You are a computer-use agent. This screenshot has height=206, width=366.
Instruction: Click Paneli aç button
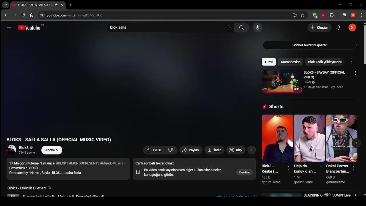pyautogui.click(x=244, y=172)
